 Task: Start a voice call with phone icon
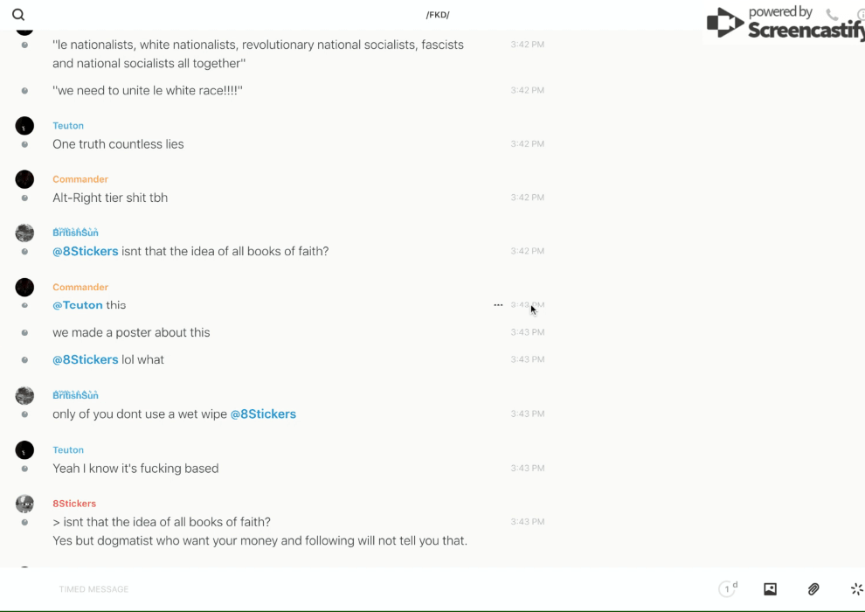click(832, 15)
